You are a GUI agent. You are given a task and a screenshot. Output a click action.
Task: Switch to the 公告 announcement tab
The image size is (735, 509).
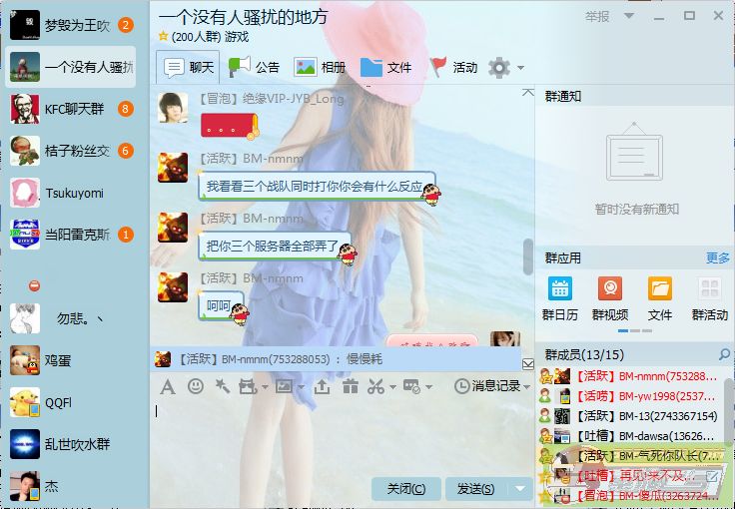(x=255, y=67)
